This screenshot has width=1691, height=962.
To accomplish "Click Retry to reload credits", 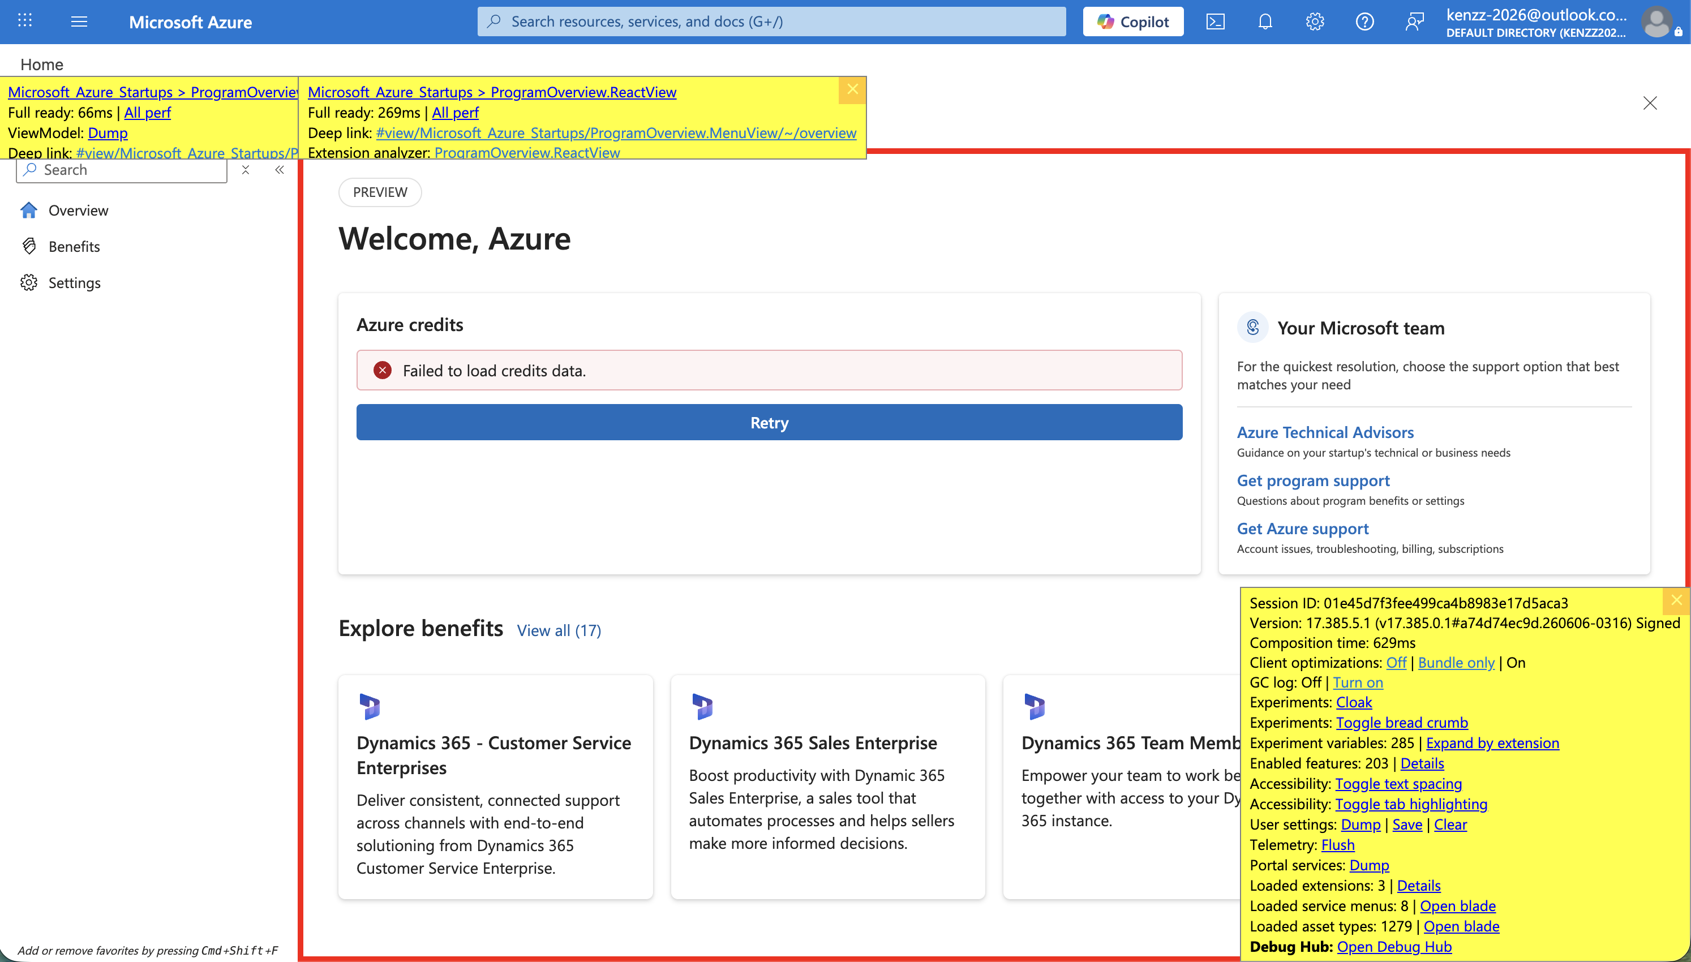I will pyautogui.click(x=770, y=422).
